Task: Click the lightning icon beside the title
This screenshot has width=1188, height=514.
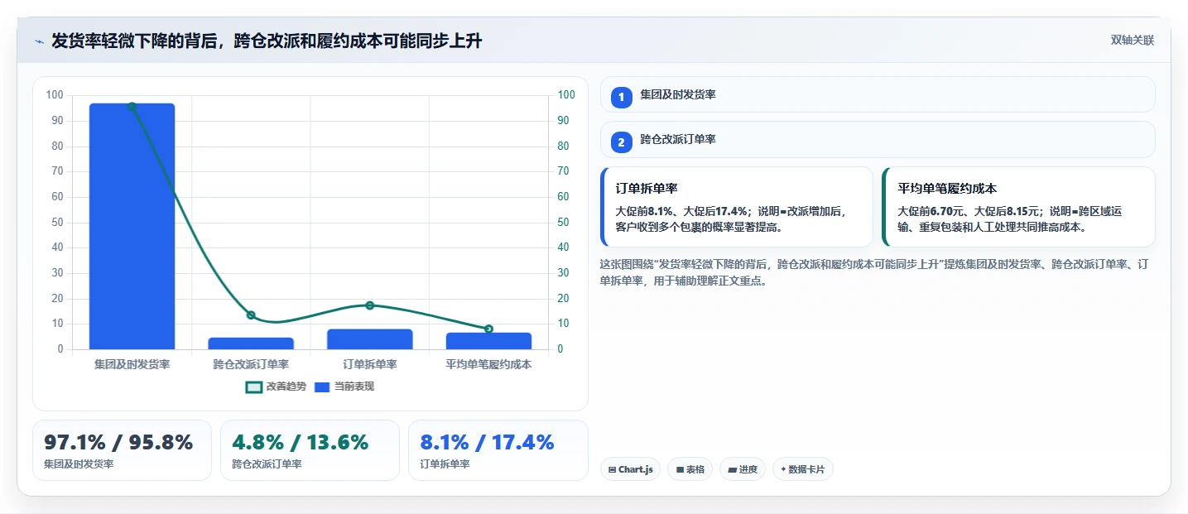Action: [x=39, y=41]
